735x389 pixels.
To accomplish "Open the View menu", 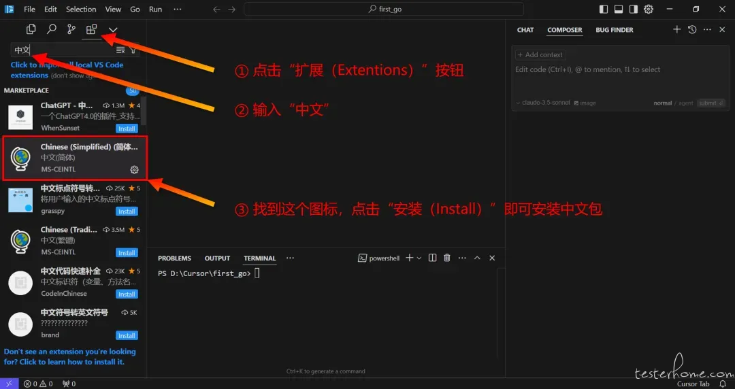I will click(x=113, y=10).
